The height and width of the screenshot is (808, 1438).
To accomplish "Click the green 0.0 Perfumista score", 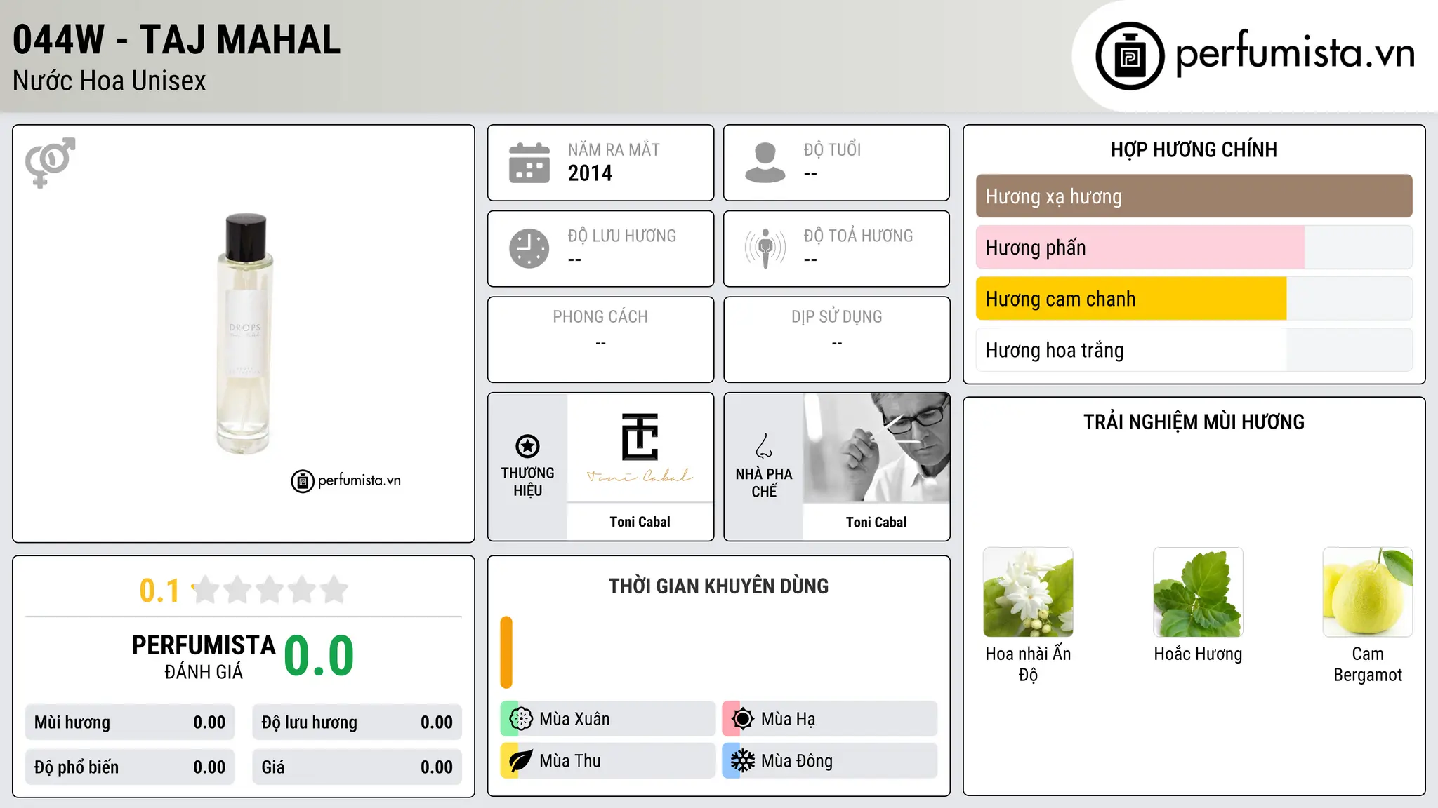I will [319, 656].
